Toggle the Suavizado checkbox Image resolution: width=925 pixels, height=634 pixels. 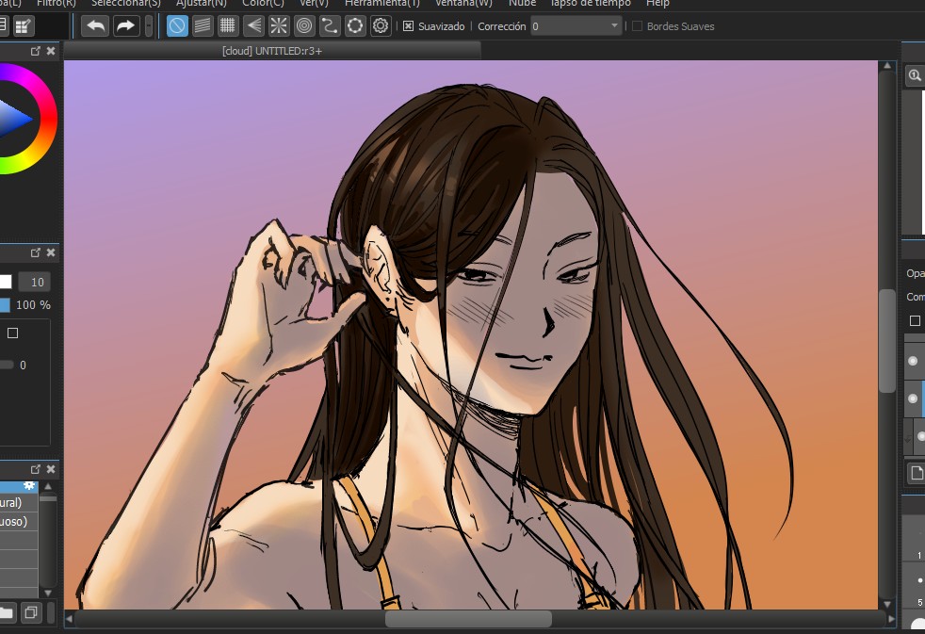click(x=408, y=26)
